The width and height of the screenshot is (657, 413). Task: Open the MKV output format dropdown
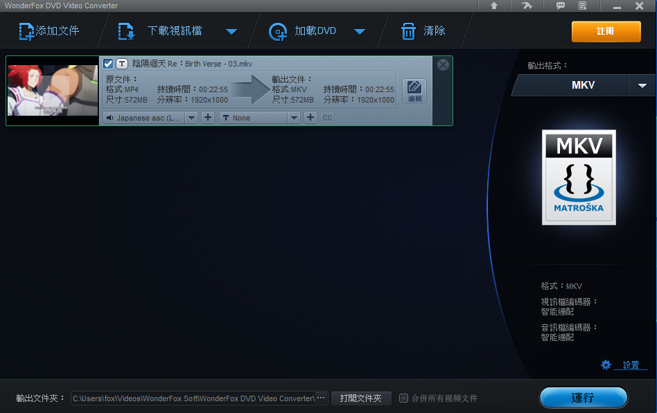coord(638,85)
